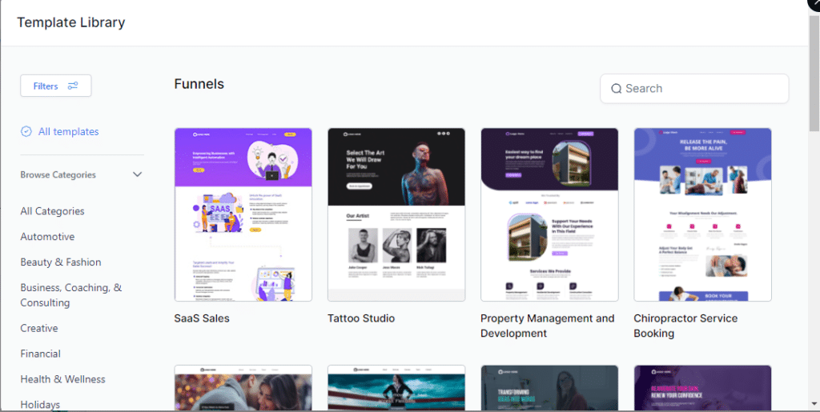This screenshot has width=820, height=412.
Task: Choose the Beauty & Fashion category
Action: (61, 262)
